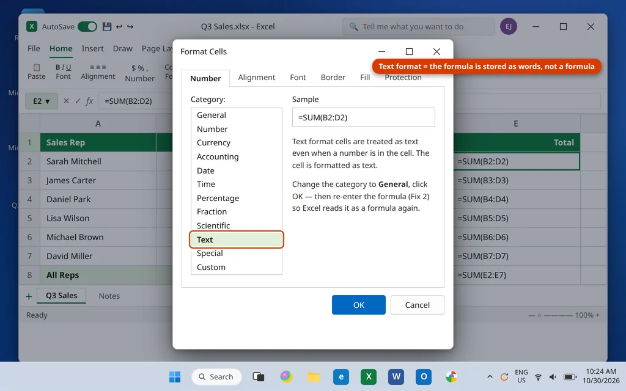626x391 pixels.
Task: Click the Redo arrow icon
Action: pos(130,26)
